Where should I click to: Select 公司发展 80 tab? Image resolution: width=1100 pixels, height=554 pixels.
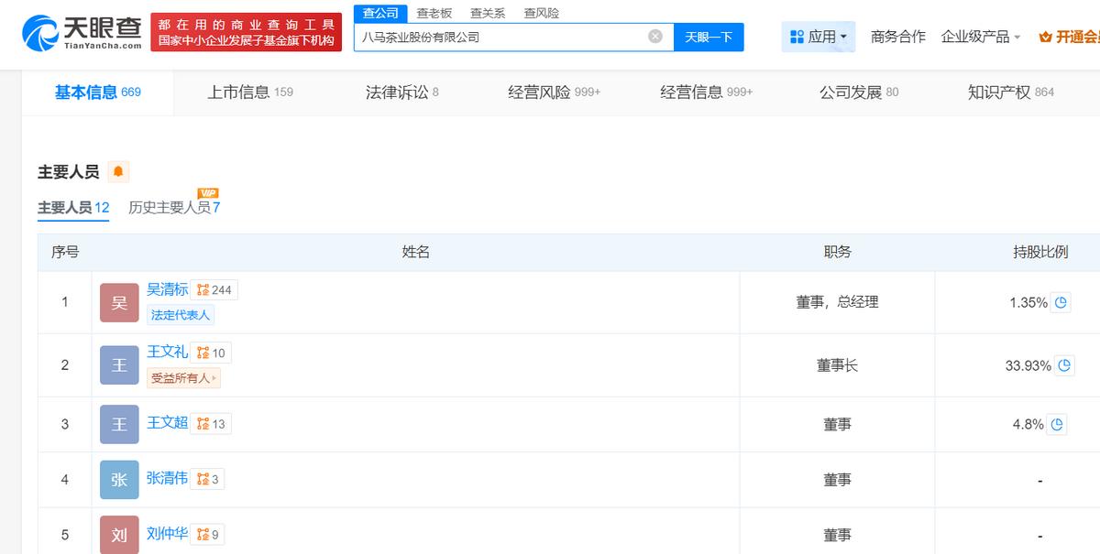tap(859, 92)
